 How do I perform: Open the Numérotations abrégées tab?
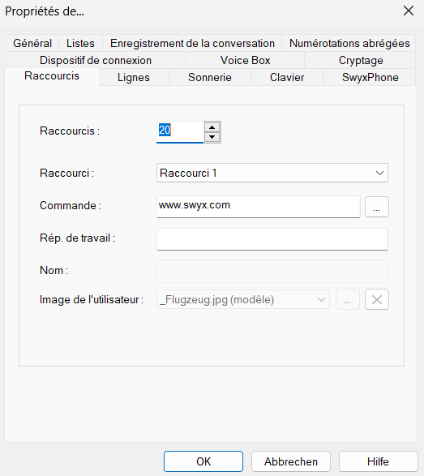click(349, 43)
